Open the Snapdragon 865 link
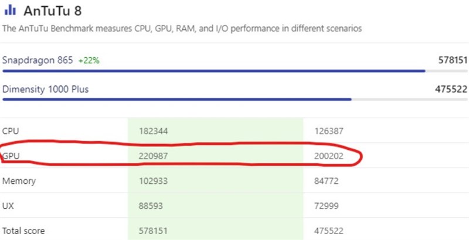 (38, 60)
